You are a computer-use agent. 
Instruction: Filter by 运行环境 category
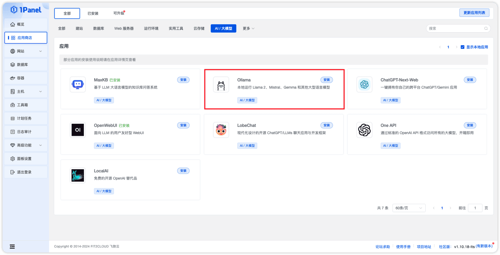point(151,28)
